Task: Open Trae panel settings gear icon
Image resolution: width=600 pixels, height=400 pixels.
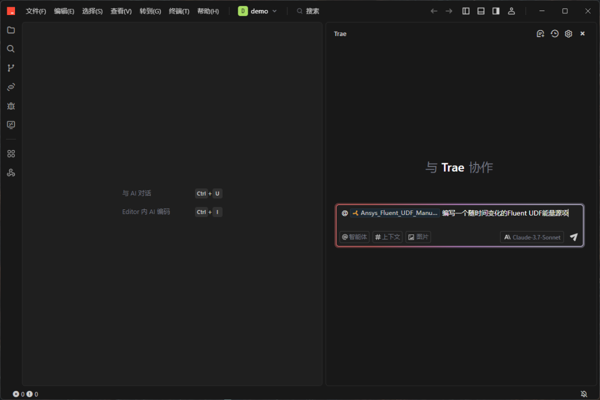Action: (568, 34)
